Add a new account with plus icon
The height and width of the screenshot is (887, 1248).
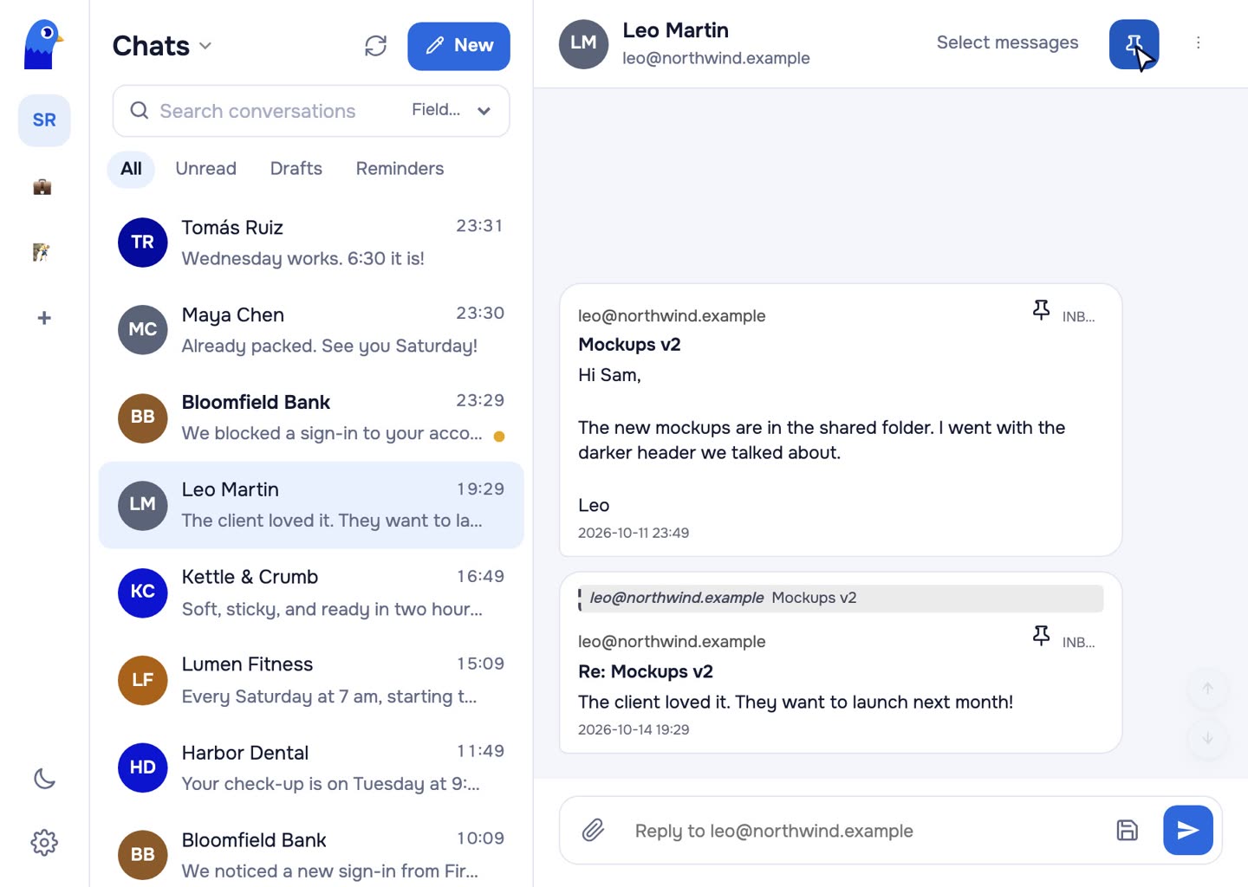[44, 318]
